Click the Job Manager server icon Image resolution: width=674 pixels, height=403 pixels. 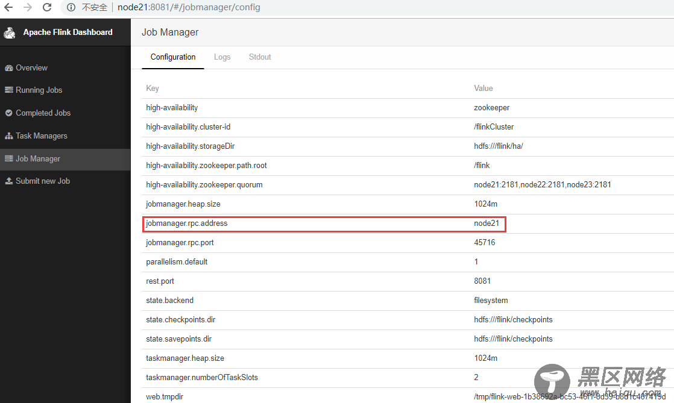(x=8, y=158)
